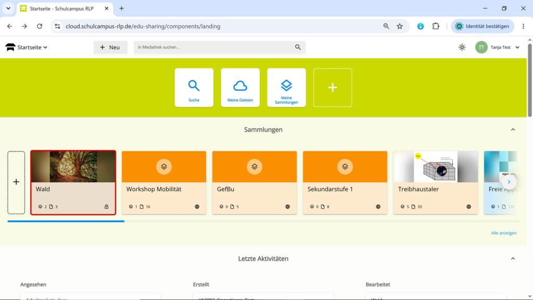Create a new collection with dashed plus card
The width and height of the screenshot is (533, 300).
[x=16, y=182]
